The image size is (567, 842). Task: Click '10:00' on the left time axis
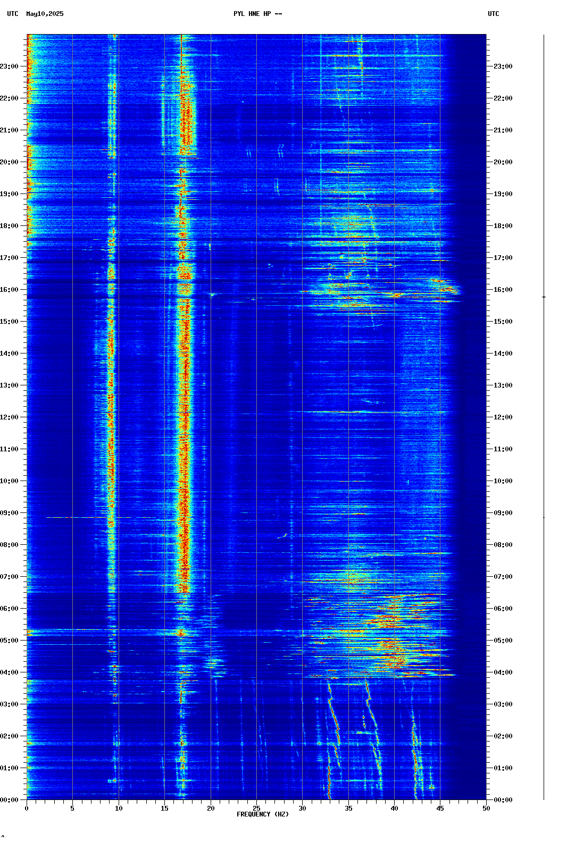9,481
